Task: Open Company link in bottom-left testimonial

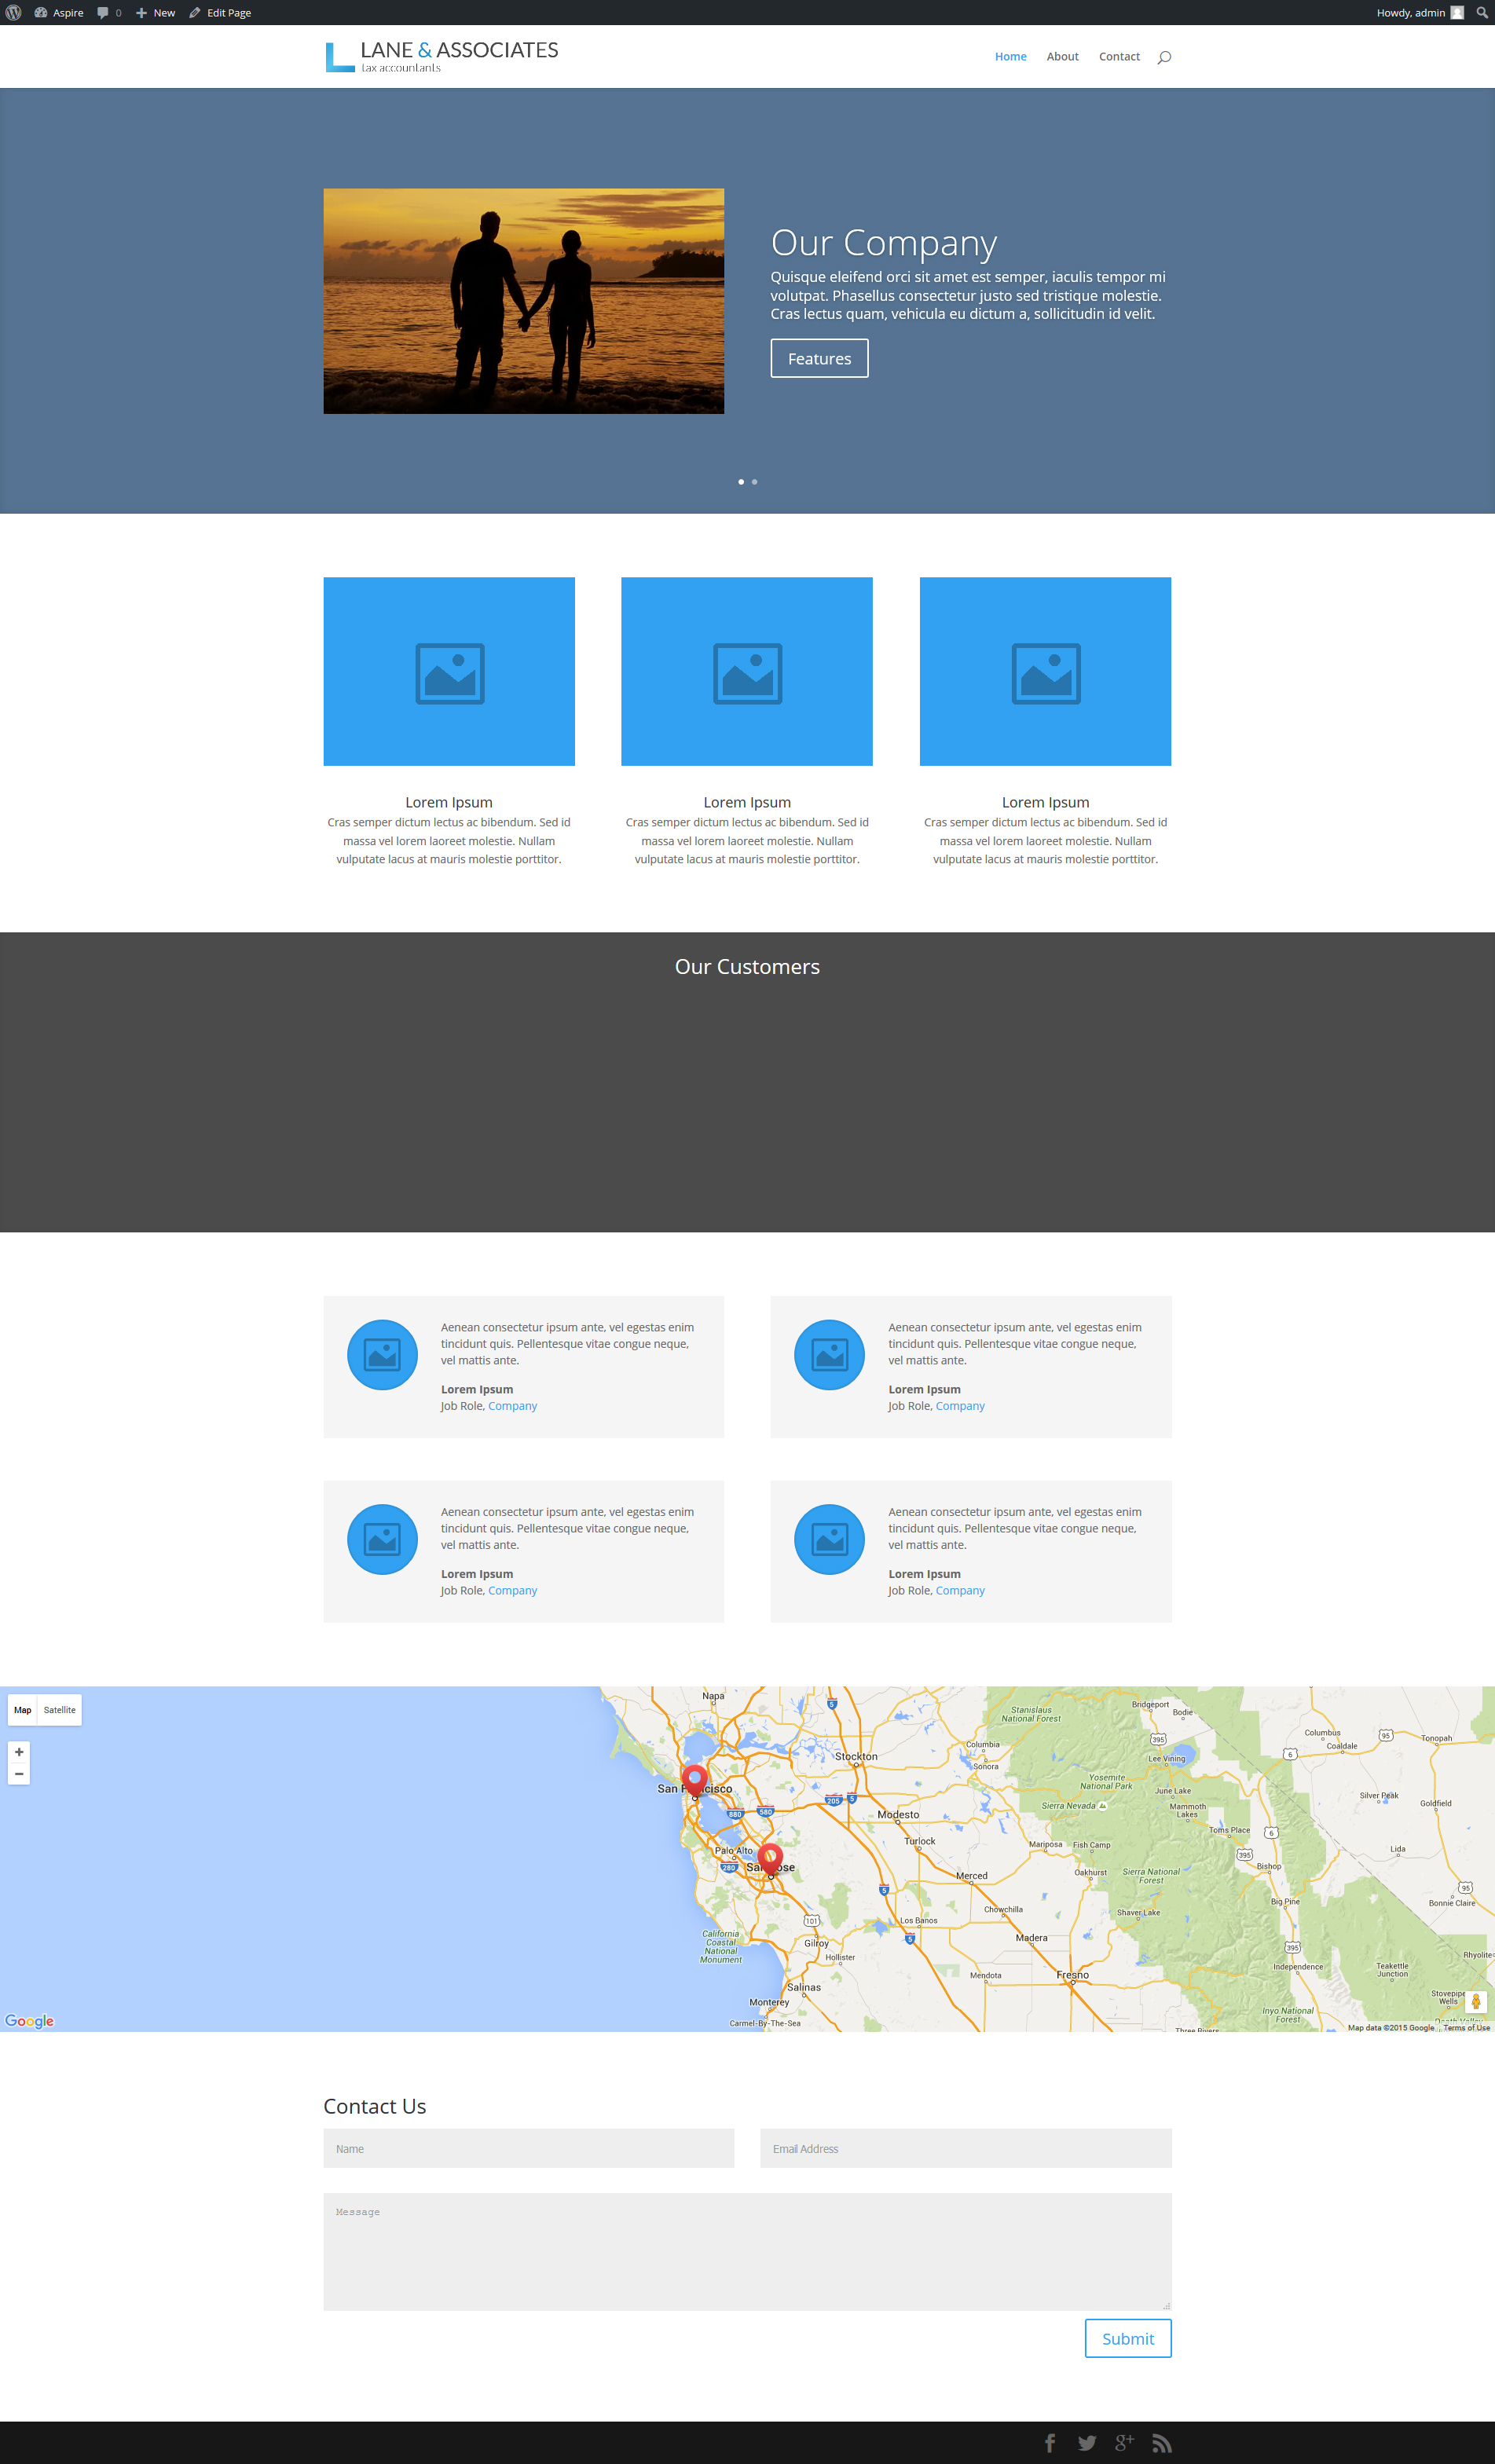Action: (x=512, y=1590)
